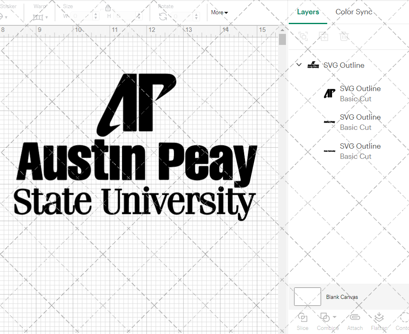Select the Attach tool

pyautogui.click(x=355, y=322)
